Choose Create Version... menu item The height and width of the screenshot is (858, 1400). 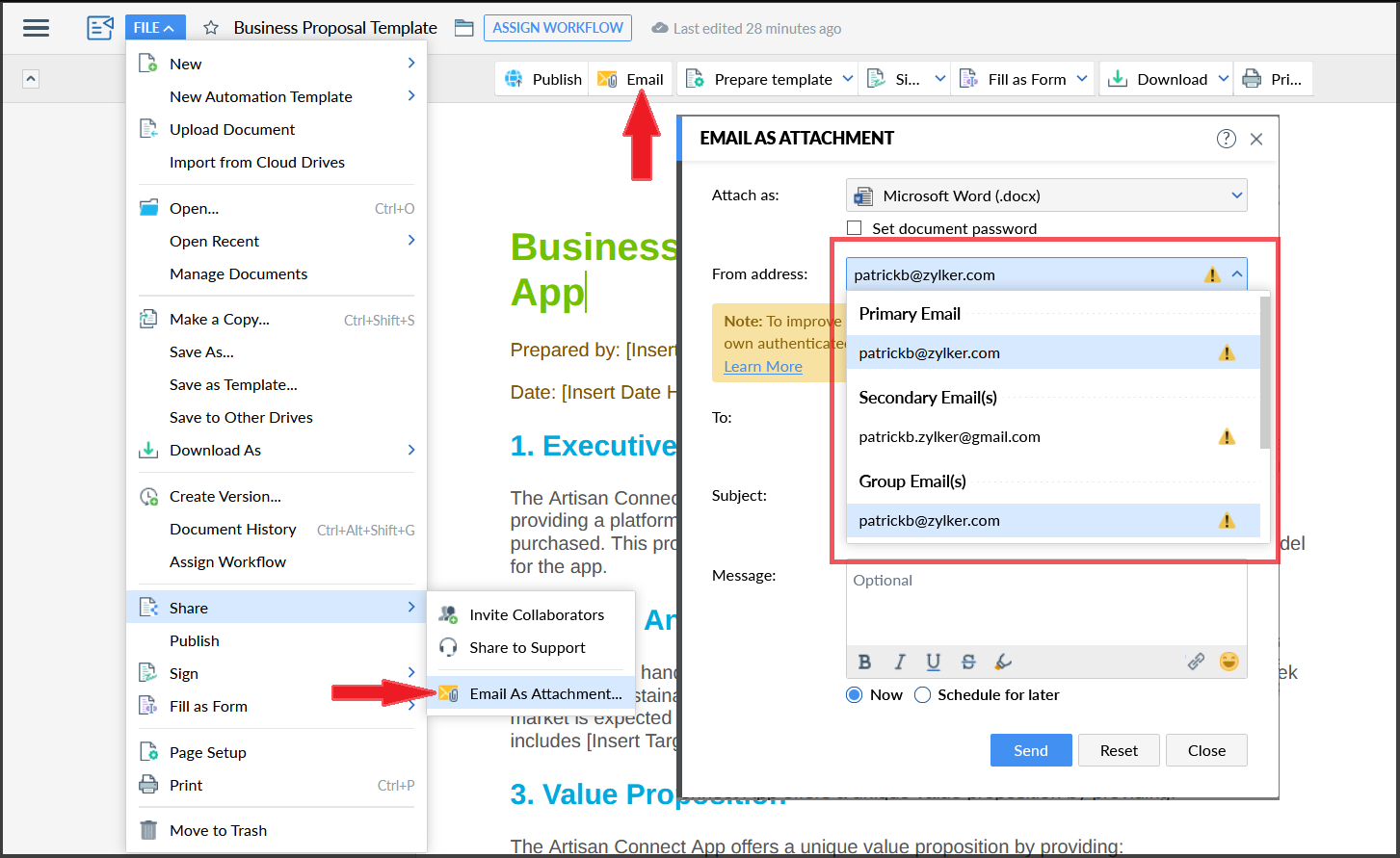pos(277,496)
